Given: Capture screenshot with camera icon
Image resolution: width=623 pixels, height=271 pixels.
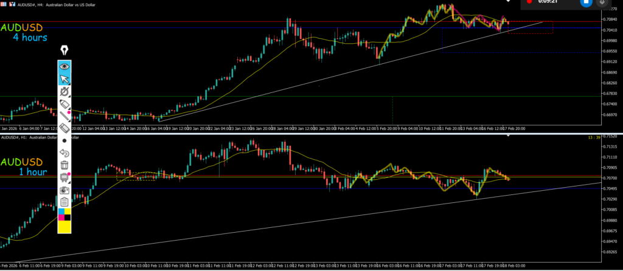Looking at the screenshot, I should click(64, 190).
